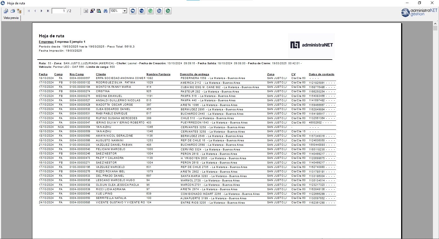Click the Fecha column header
The height and width of the screenshot is (239, 439).
pyautogui.click(x=43, y=74)
